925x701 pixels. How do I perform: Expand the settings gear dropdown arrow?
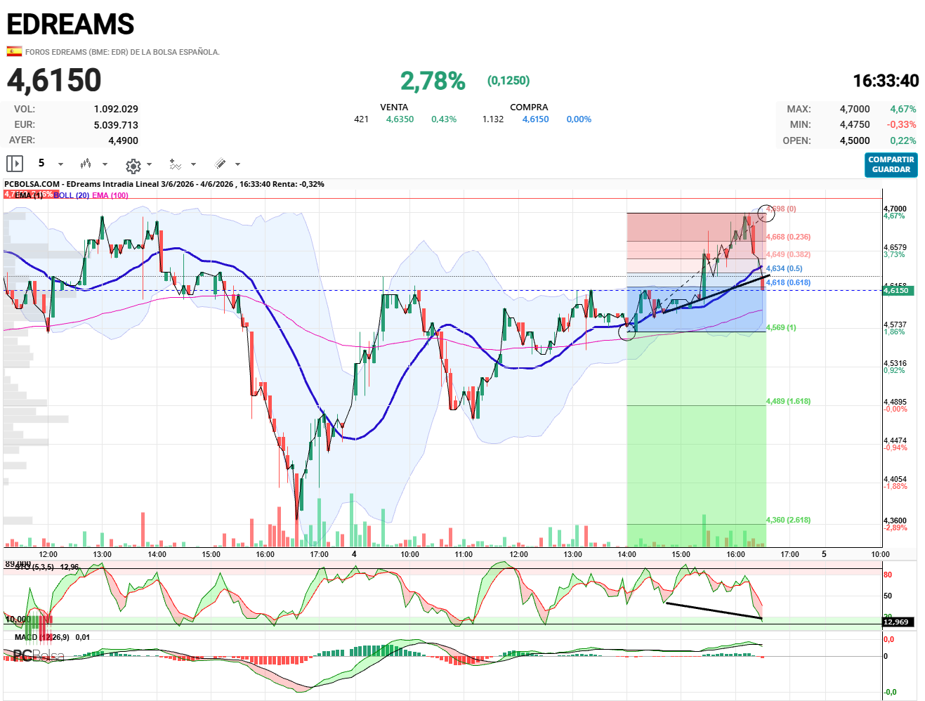tap(149, 164)
